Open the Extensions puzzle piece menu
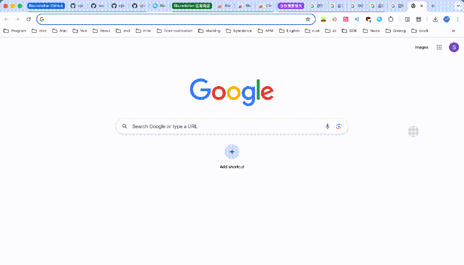Screen dimensions: 464x265 (x=391, y=19)
